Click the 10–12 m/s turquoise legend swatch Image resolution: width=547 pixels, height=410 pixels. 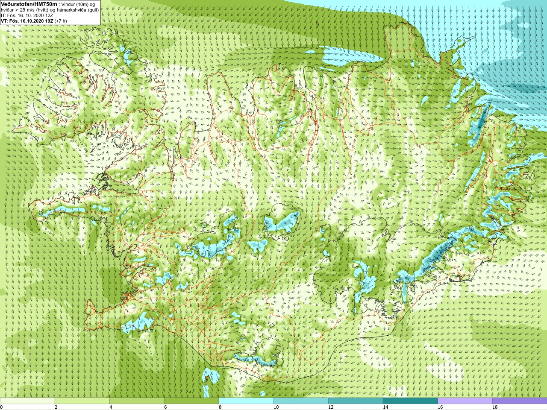(x=301, y=401)
